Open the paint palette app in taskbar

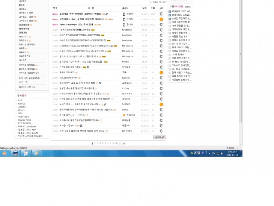click(36, 153)
